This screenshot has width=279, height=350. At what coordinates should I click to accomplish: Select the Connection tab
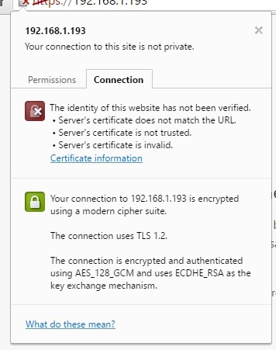coord(119,79)
